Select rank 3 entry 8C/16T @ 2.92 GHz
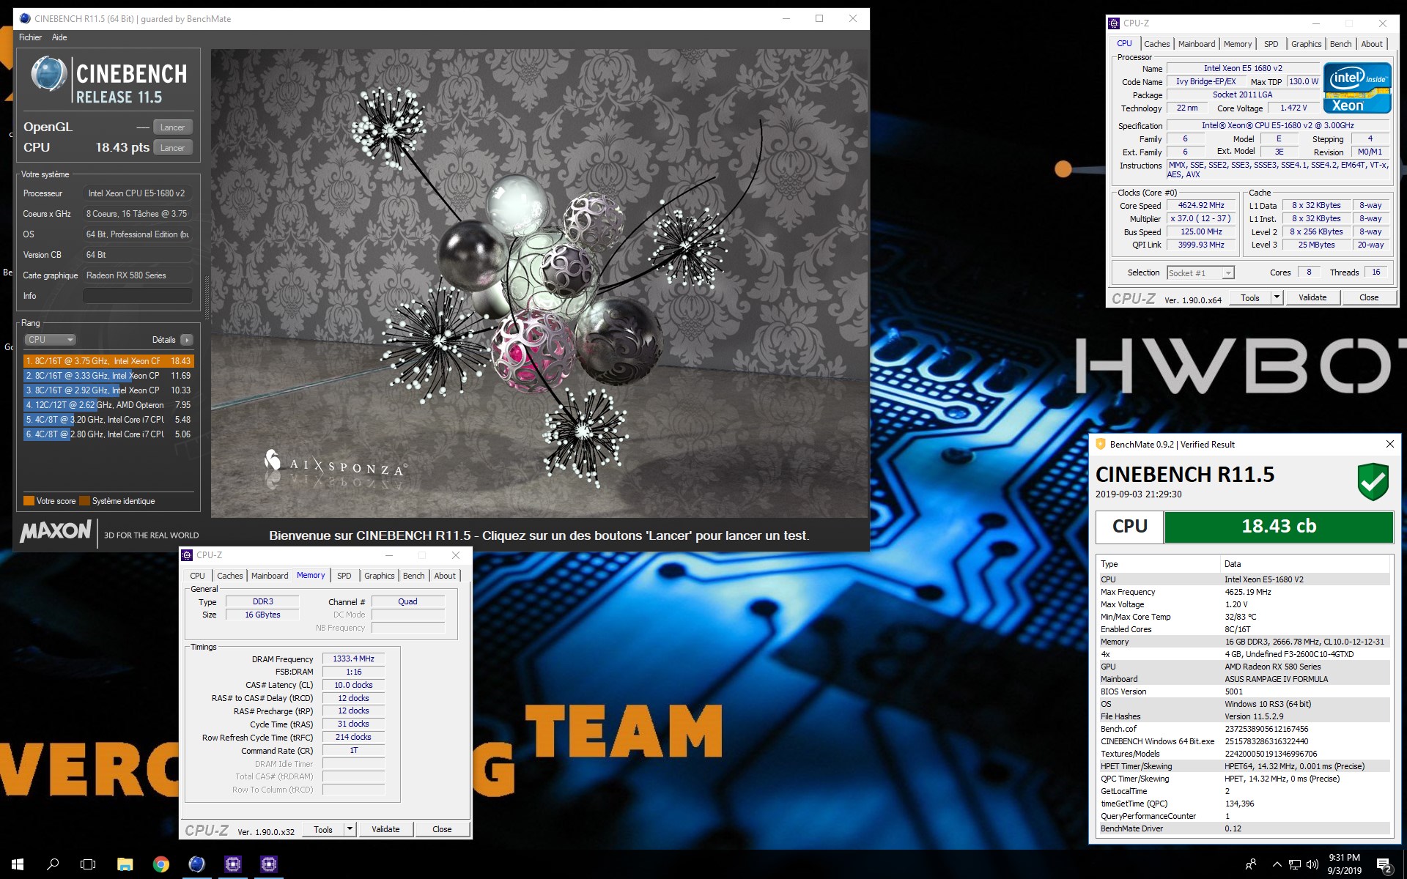1407x879 pixels. 108,390
